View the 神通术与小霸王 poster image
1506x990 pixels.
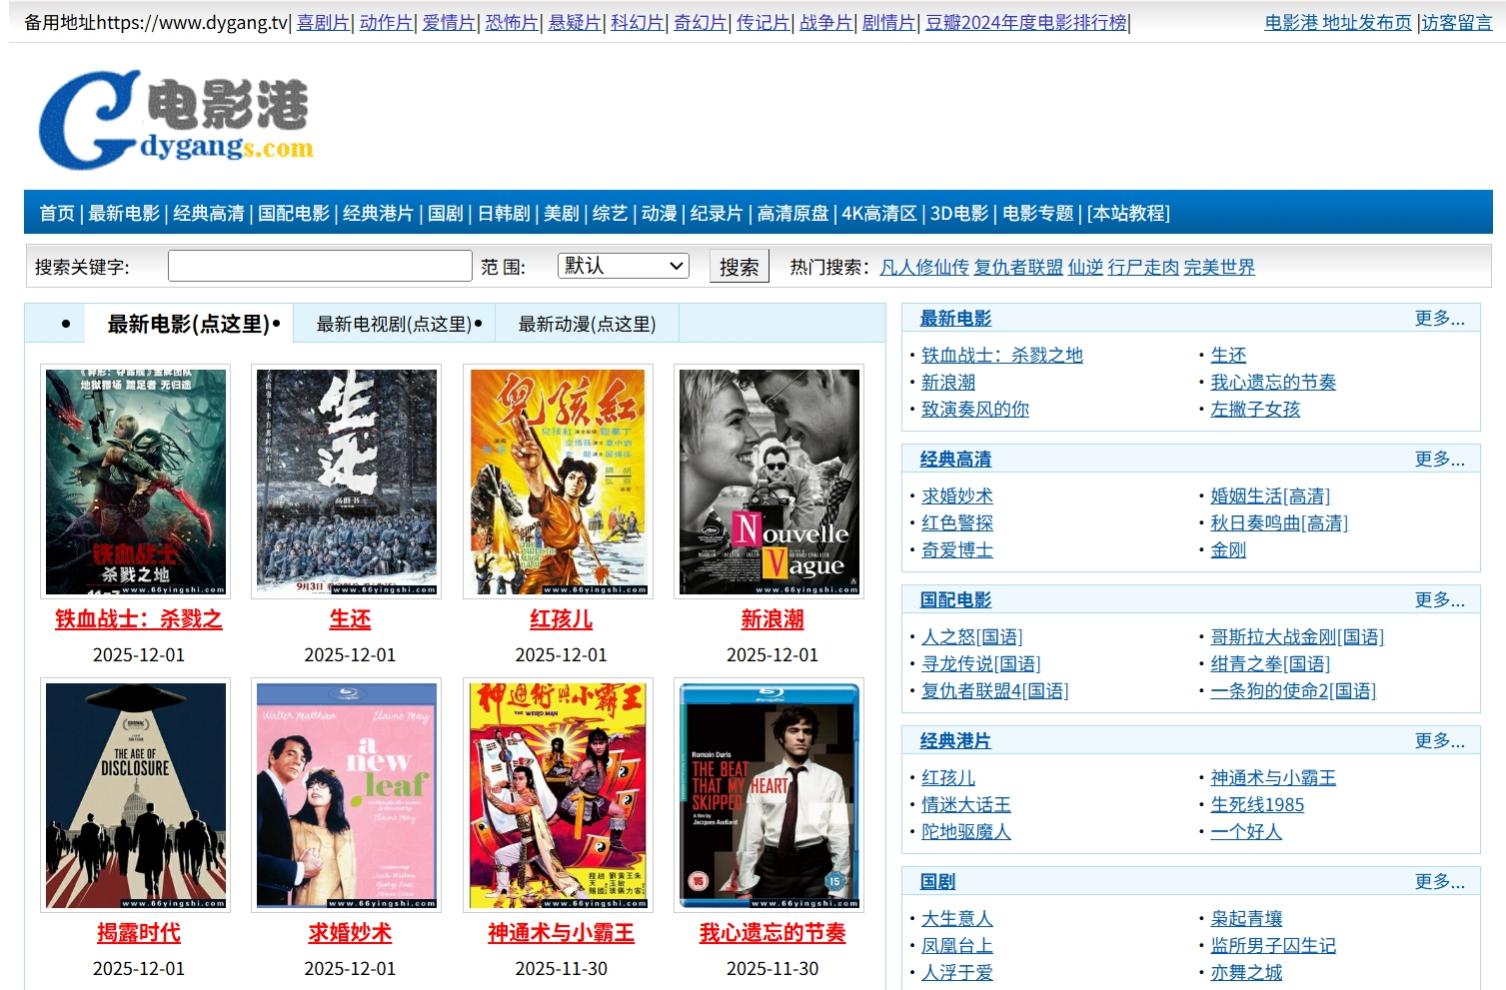point(558,795)
